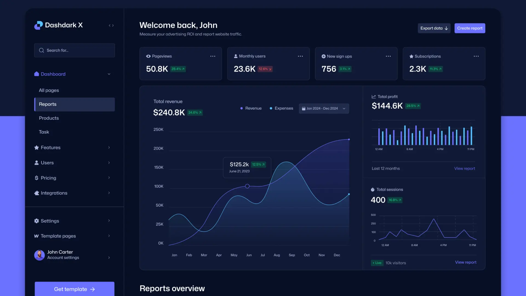Open the Pageviews card options menu
This screenshot has width=526, height=296.
point(213,56)
